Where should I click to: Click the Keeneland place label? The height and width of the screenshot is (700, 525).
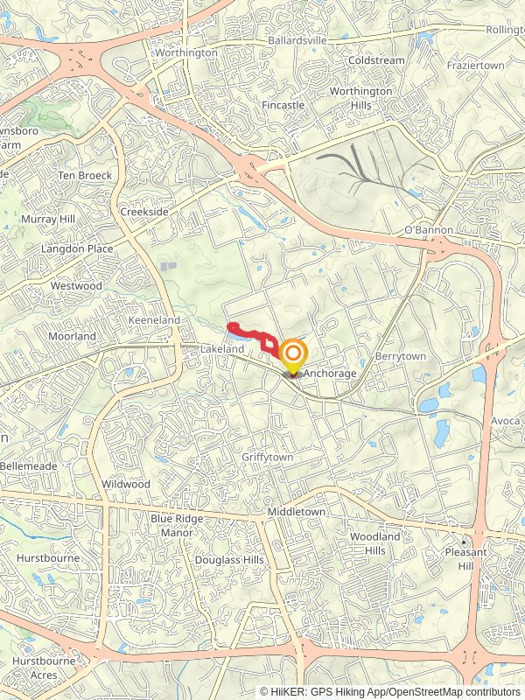(154, 320)
